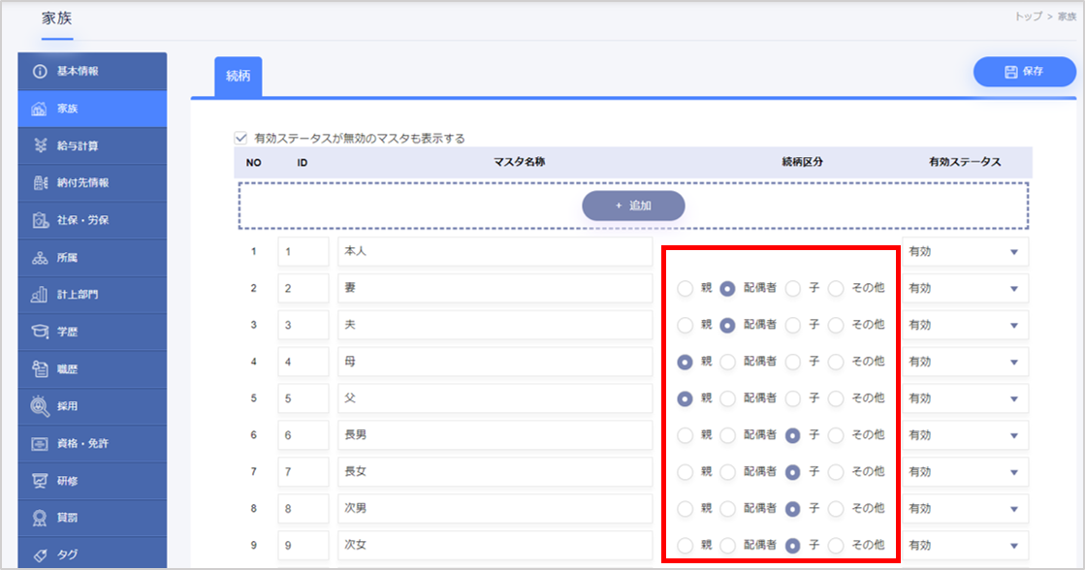Click the 資格・免許 certificate icon
This screenshot has height=570, width=1085.
tap(41, 443)
